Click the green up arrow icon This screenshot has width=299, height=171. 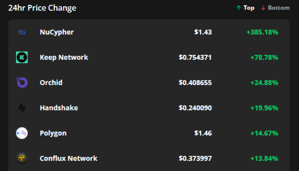pyautogui.click(x=239, y=8)
